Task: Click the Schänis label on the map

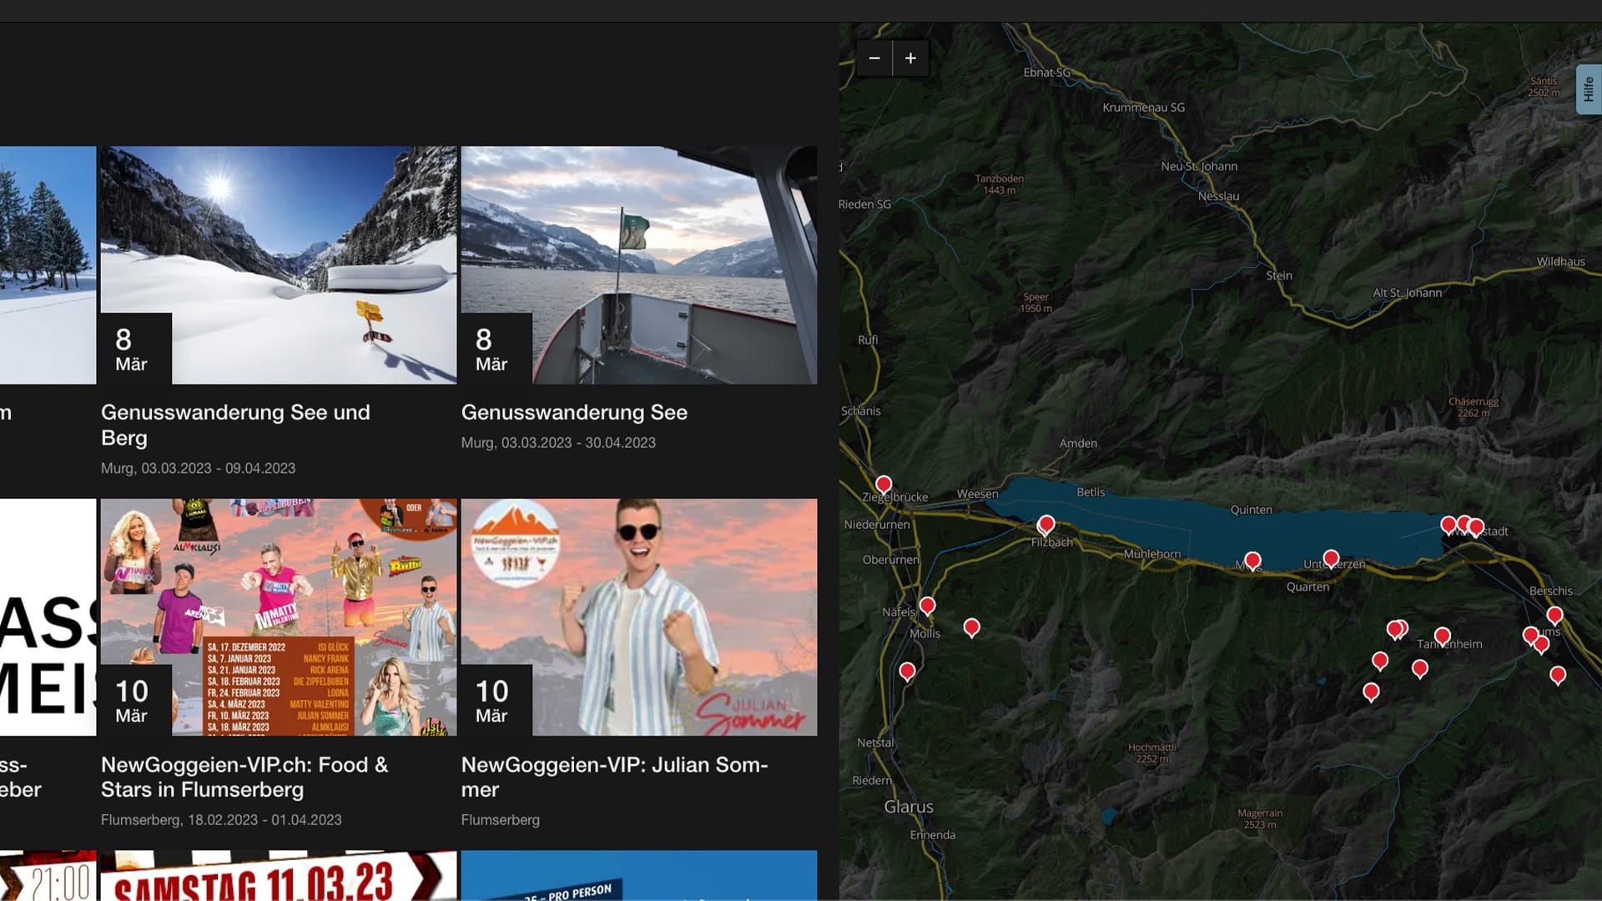Action: 860,410
